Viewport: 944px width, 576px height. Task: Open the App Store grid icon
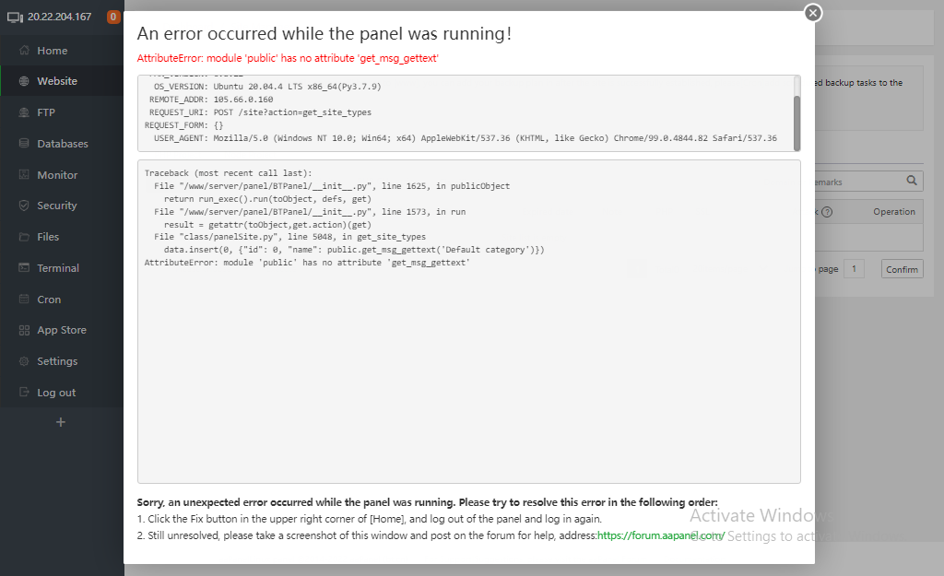click(x=24, y=330)
